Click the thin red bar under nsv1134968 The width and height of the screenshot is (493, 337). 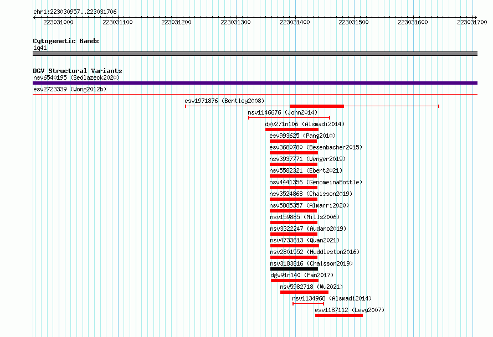click(x=308, y=304)
